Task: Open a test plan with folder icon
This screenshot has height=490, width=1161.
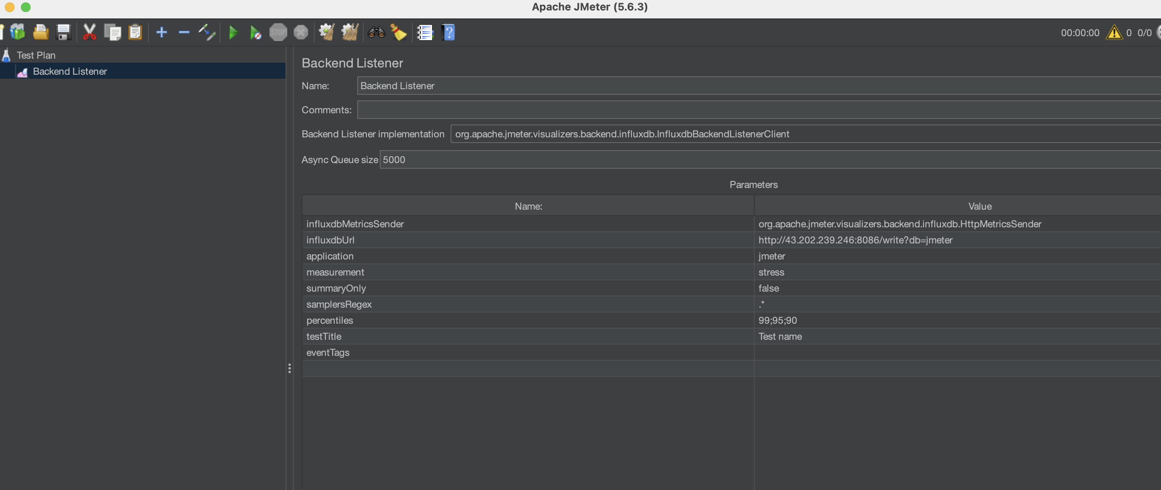Action: (x=41, y=33)
